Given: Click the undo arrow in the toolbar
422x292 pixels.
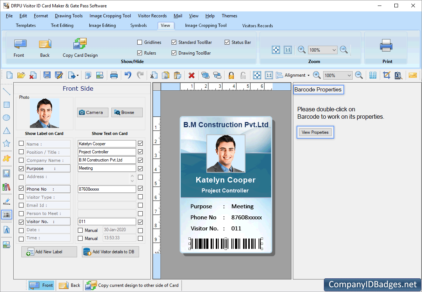Looking at the screenshot, I should (x=128, y=76).
